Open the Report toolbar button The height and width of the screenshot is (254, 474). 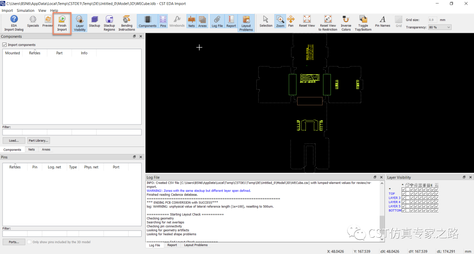click(231, 22)
